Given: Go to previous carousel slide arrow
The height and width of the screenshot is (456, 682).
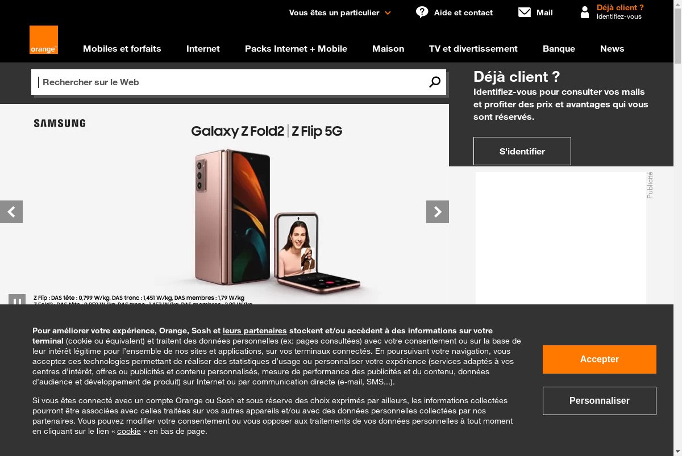Looking at the screenshot, I should click(11, 212).
